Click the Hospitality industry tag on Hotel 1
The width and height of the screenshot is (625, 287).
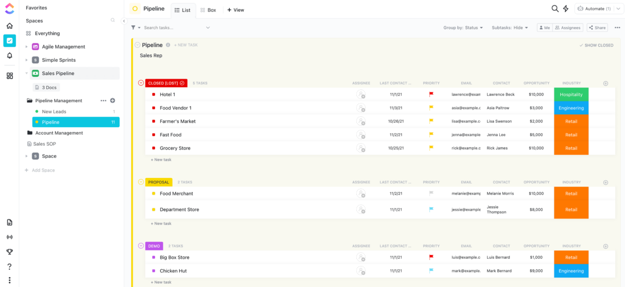click(571, 94)
